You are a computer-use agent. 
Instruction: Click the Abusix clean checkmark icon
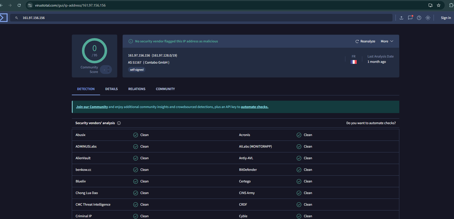[x=136, y=135]
